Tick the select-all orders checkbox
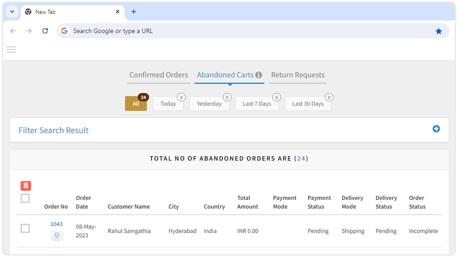The image size is (458, 257). (25, 198)
